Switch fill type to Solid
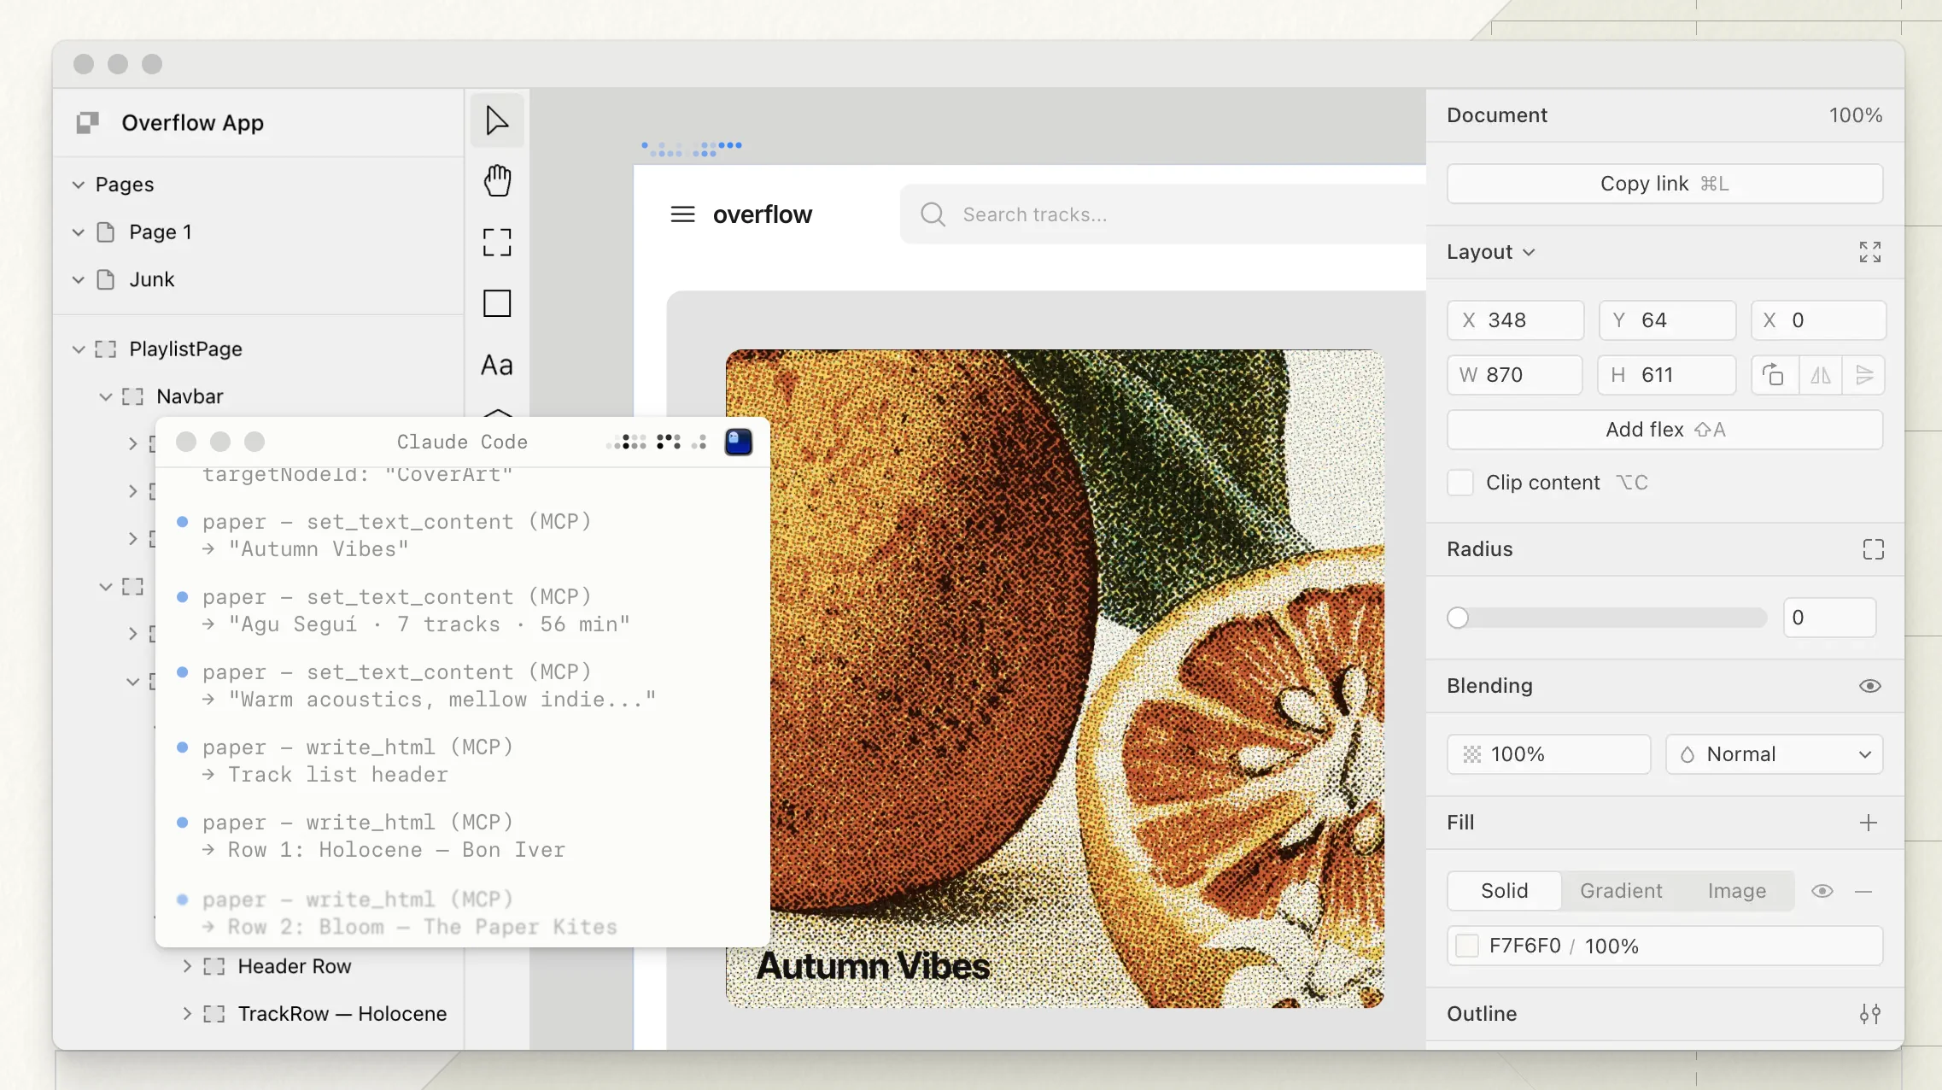Viewport: 1942px width, 1090px height. pyautogui.click(x=1504, y=891)
